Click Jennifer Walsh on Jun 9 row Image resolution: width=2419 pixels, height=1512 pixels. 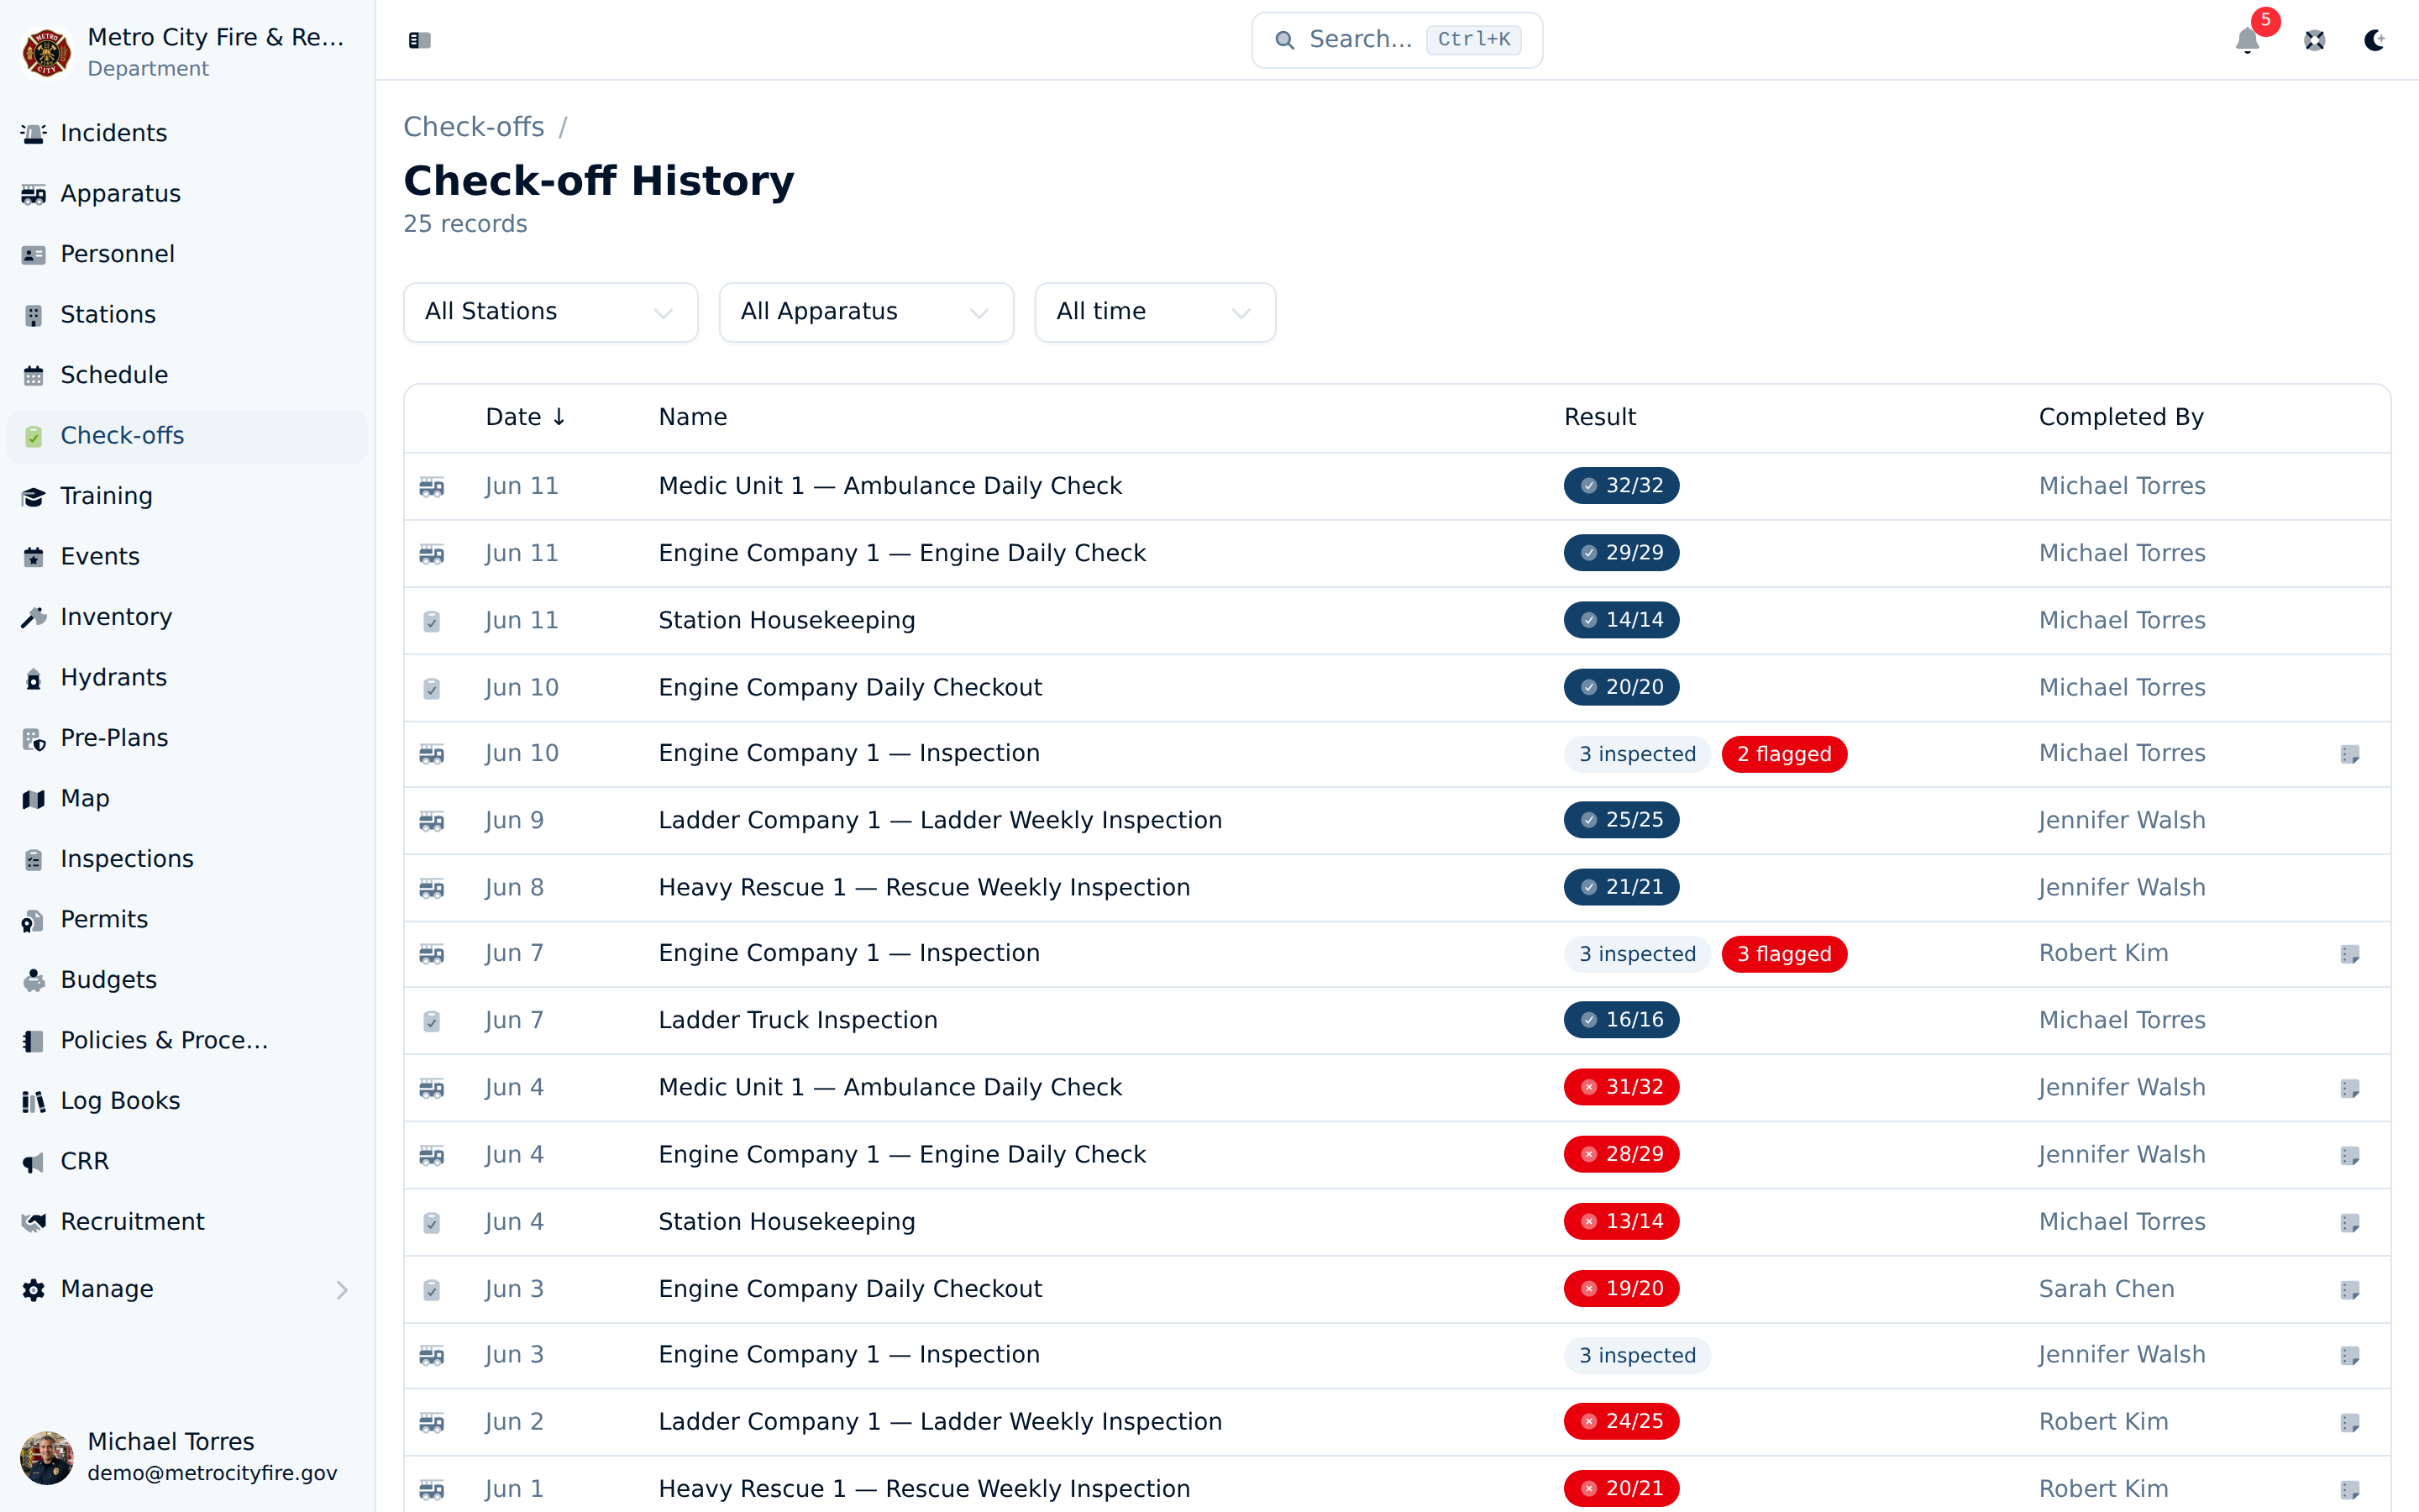[x=2121, y=820]
